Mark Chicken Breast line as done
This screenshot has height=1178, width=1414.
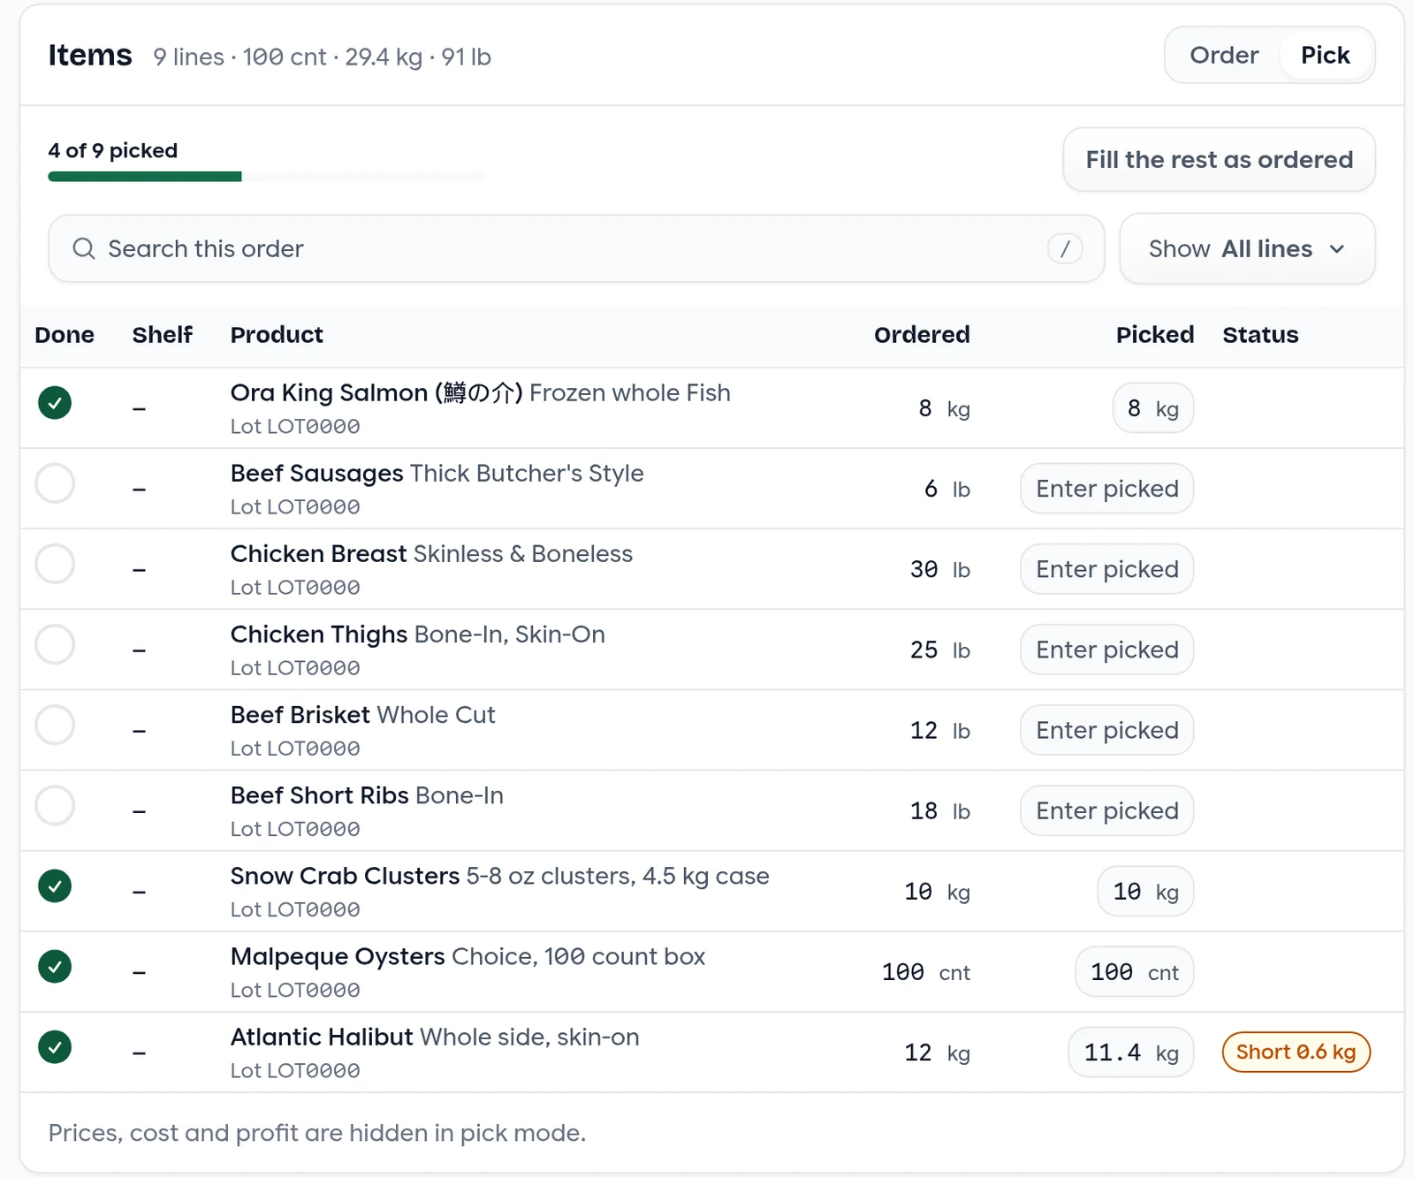pyautogui.click(x=55, y=564)
